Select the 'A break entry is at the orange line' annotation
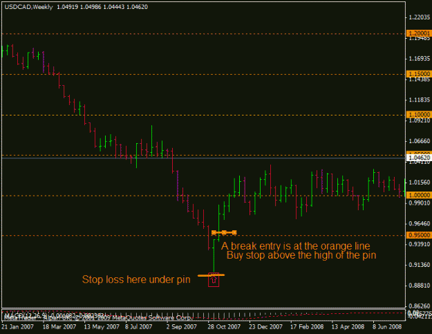 tap(296, 245)
